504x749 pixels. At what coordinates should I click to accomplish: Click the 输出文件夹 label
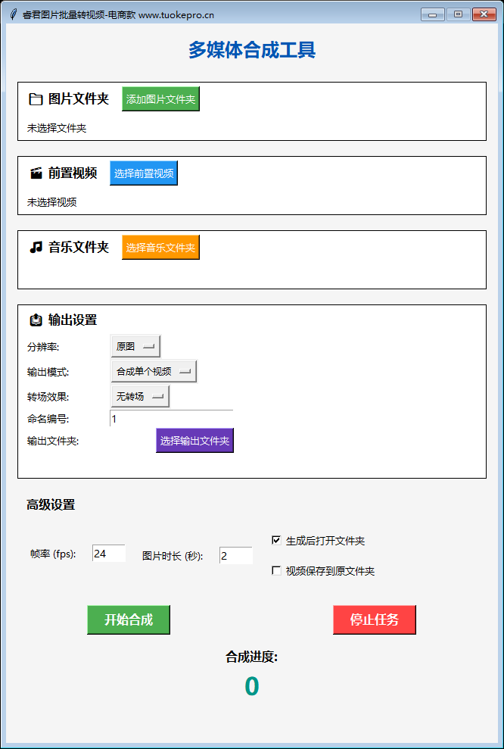click(53, 441)
